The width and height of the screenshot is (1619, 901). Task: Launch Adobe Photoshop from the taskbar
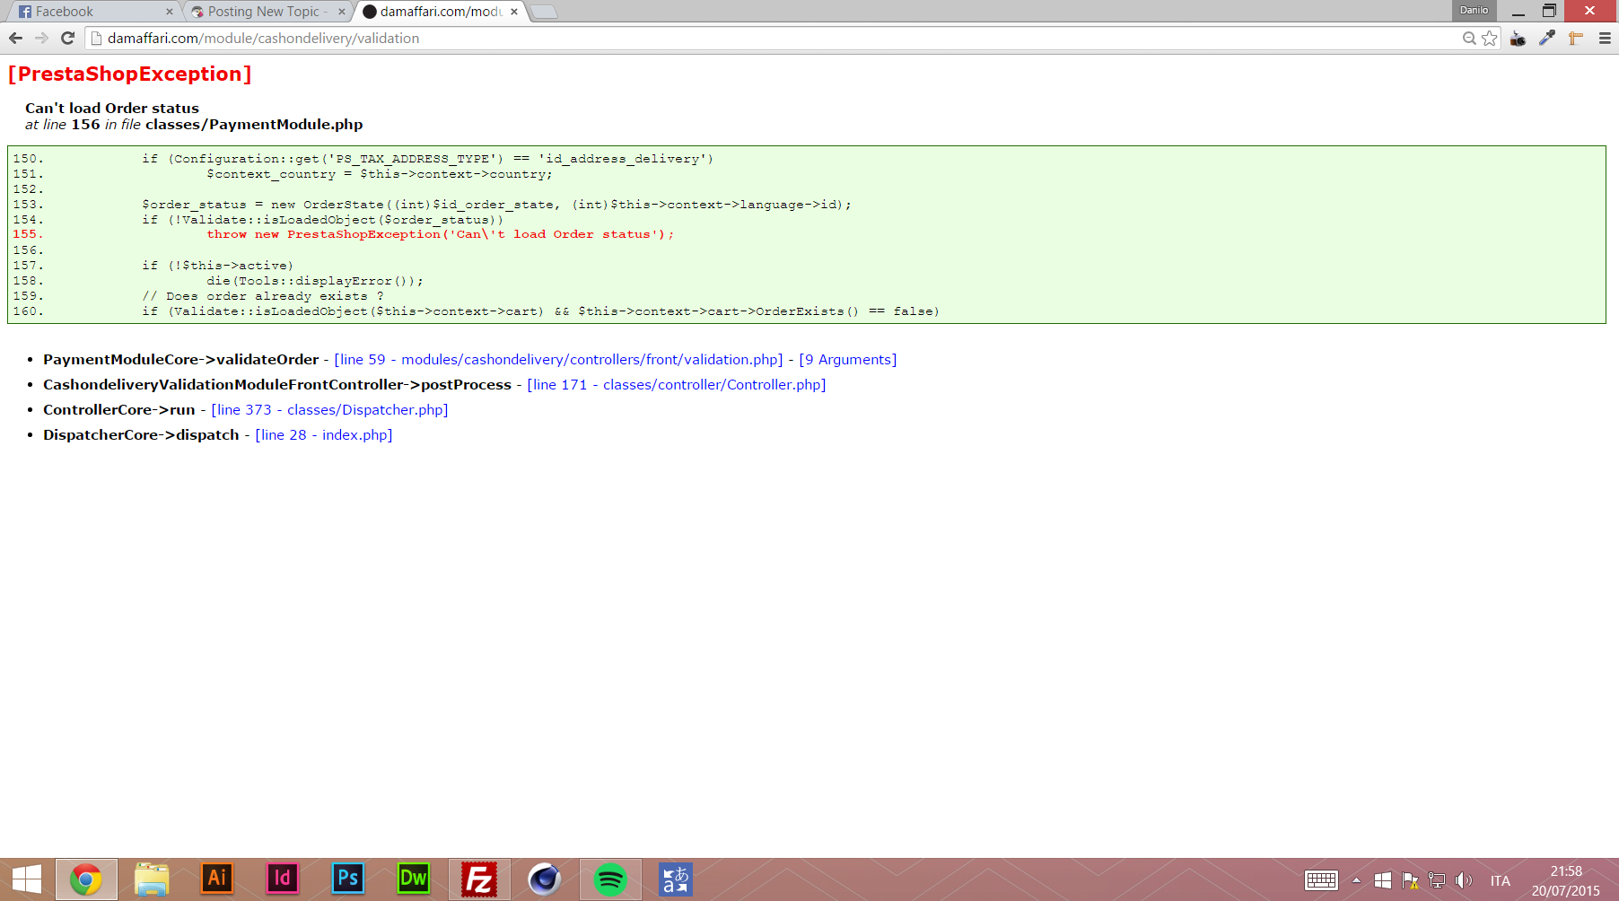[348, 879]
